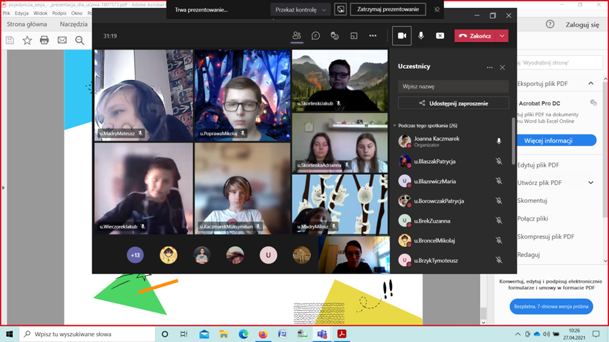Open reactions and raise hand icon
Viewport: 609px width, 342px height.
pos(334,35)
